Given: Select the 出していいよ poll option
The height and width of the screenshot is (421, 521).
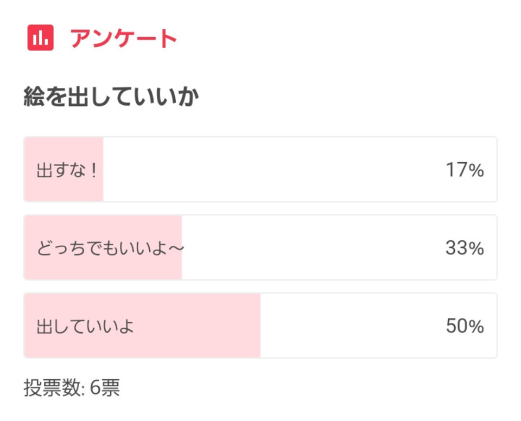Looking at the screenshot, I should [260, 326].
